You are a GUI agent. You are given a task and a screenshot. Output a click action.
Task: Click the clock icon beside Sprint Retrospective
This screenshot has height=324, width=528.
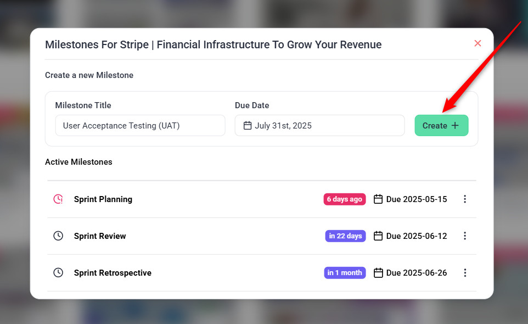tap(58, 273)
